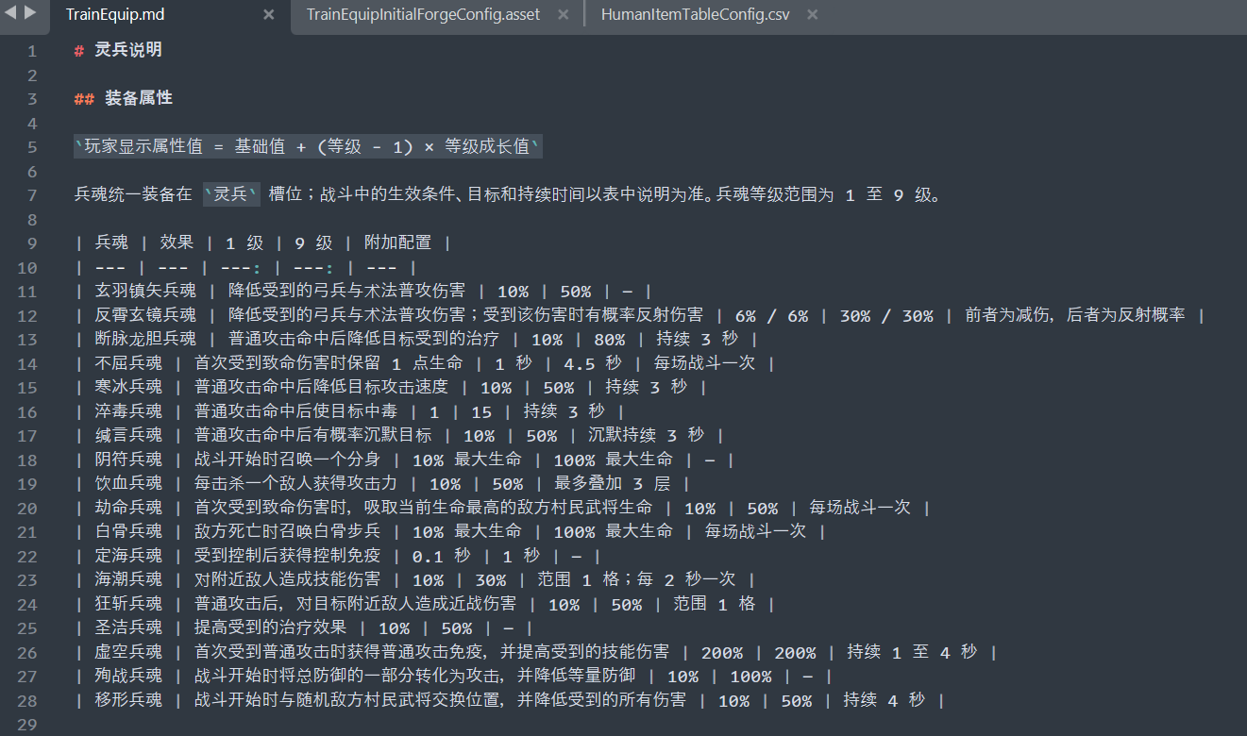Screen dimensions: 1247x736
Task: Click 范围 1 格；每 2 秒一次 text
Action: coord(636,580)
